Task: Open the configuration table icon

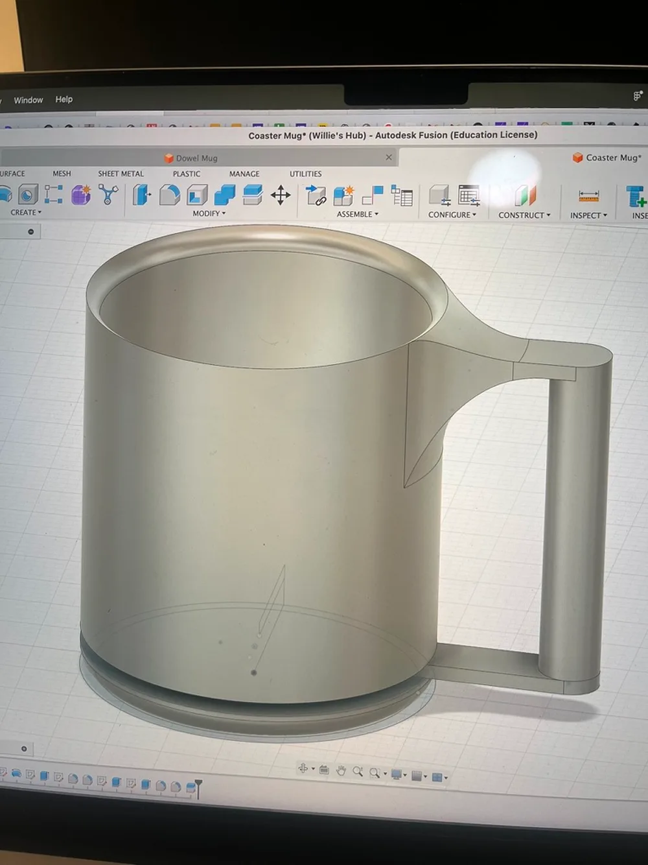Action: pyautogui.click(x=469, y=196)
